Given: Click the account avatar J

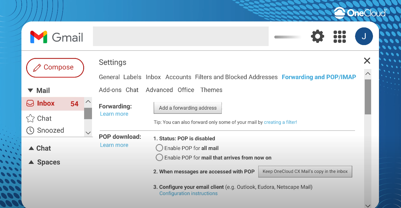Looking at the screenshot, I should pos(364,36).
